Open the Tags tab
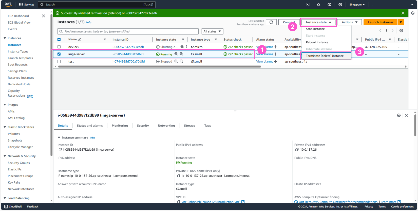 point(207,126)
